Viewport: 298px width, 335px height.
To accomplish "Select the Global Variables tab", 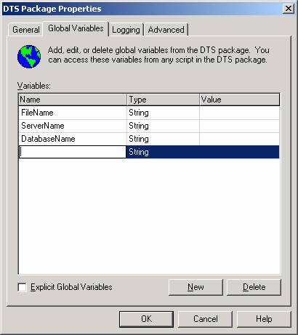I will tap(76, 28).
